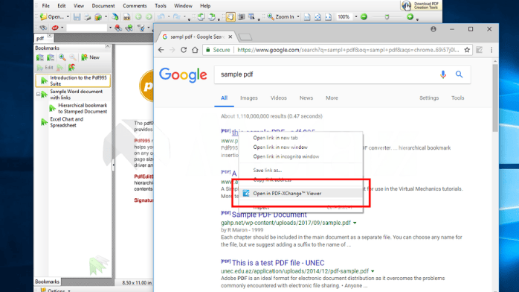Image resolution: width=519 pixels, height=292 pixels.
Task: Collapse the Sample Word document bookmark
Action: click(39, 95)
